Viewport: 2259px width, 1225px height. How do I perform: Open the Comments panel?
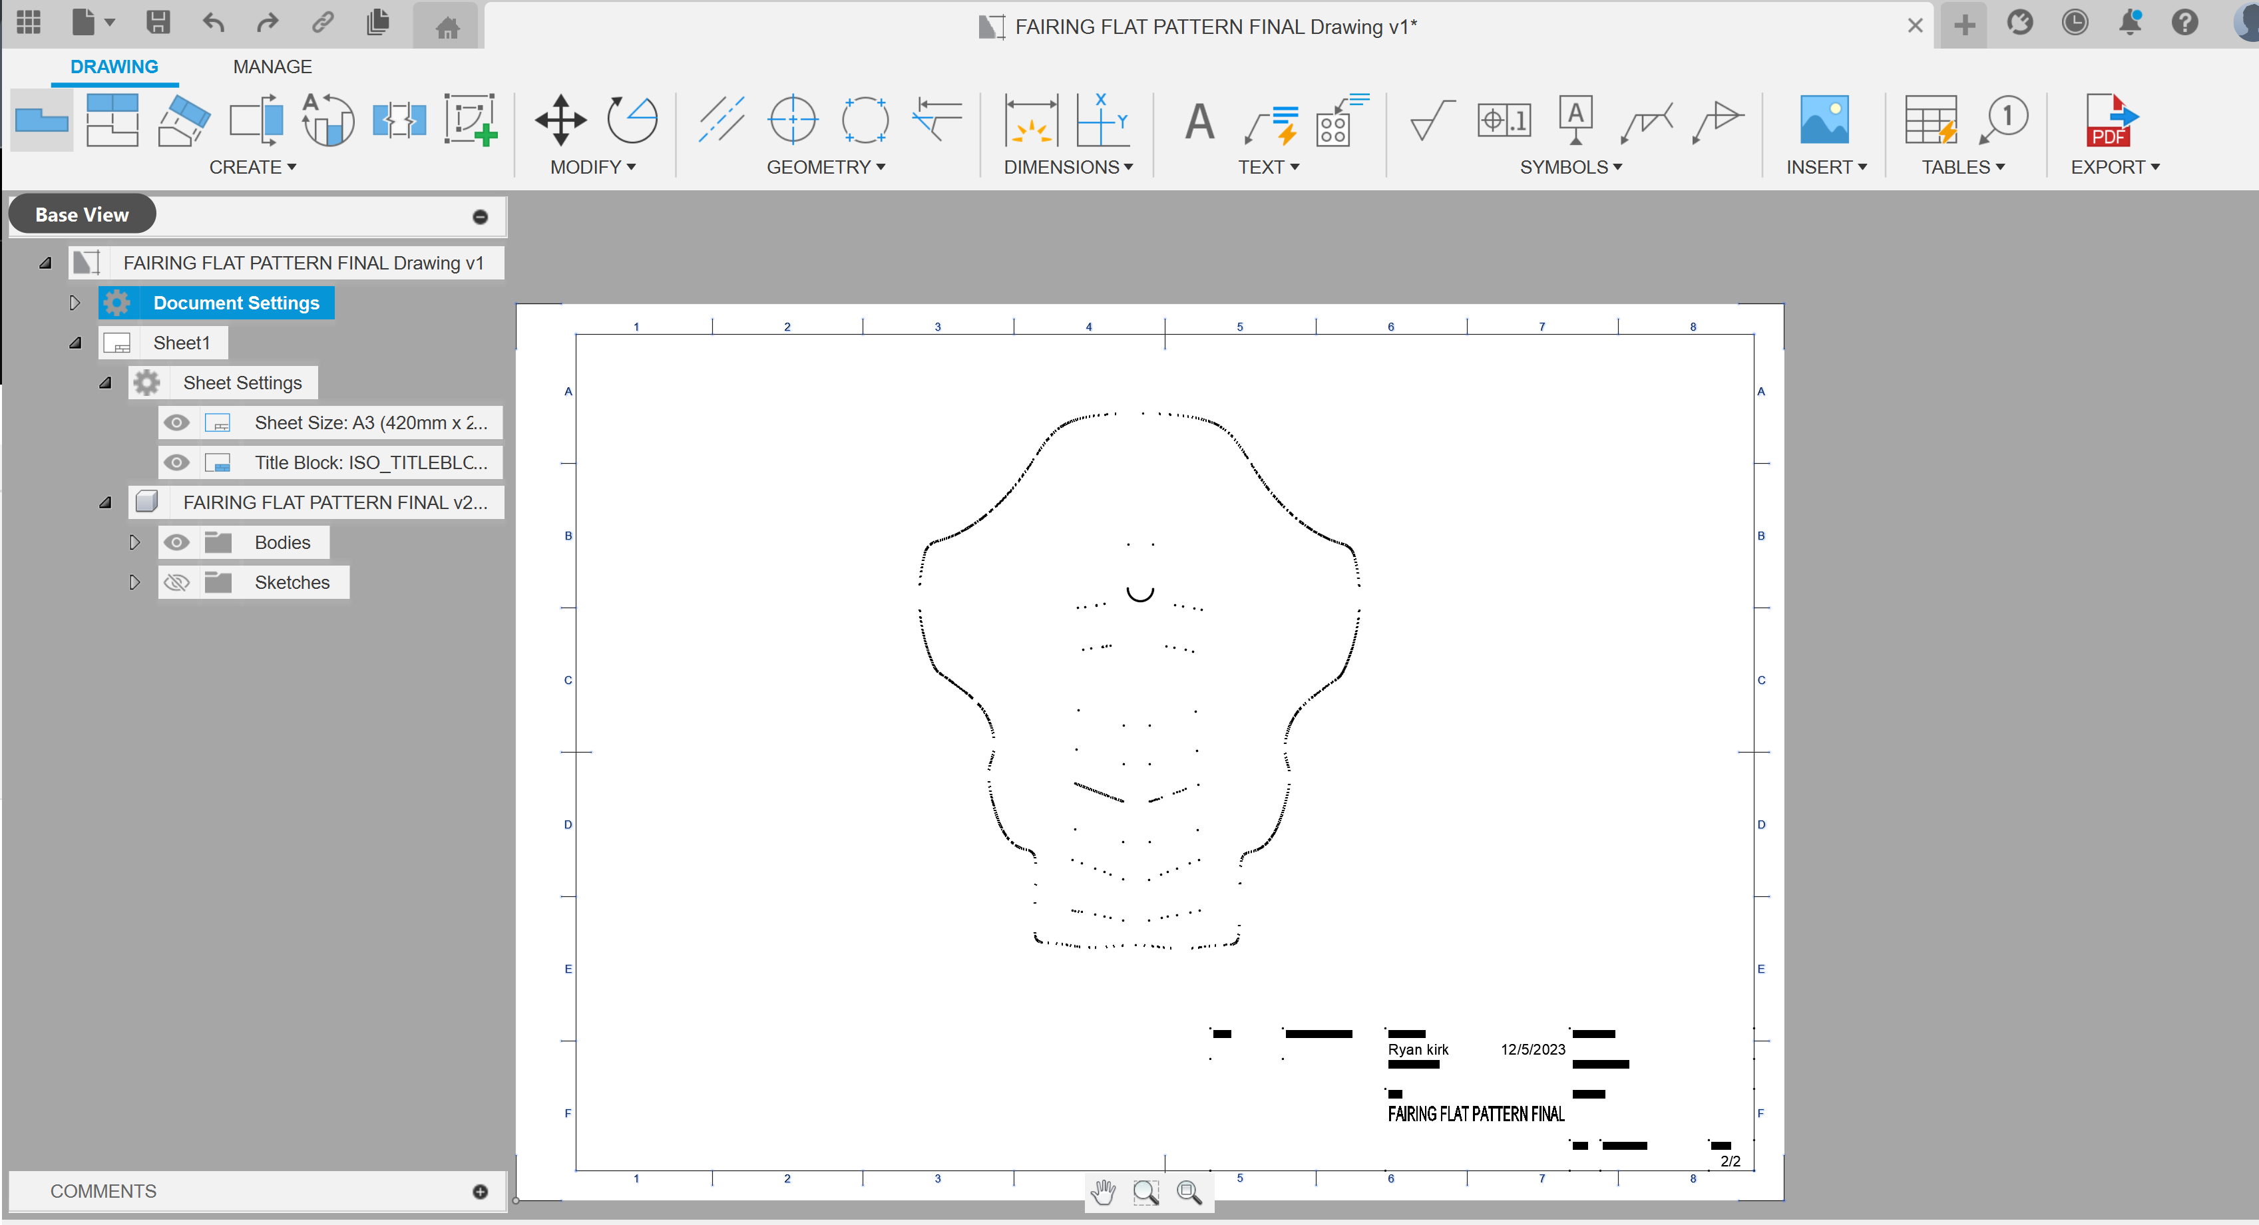coord(102,1191)
